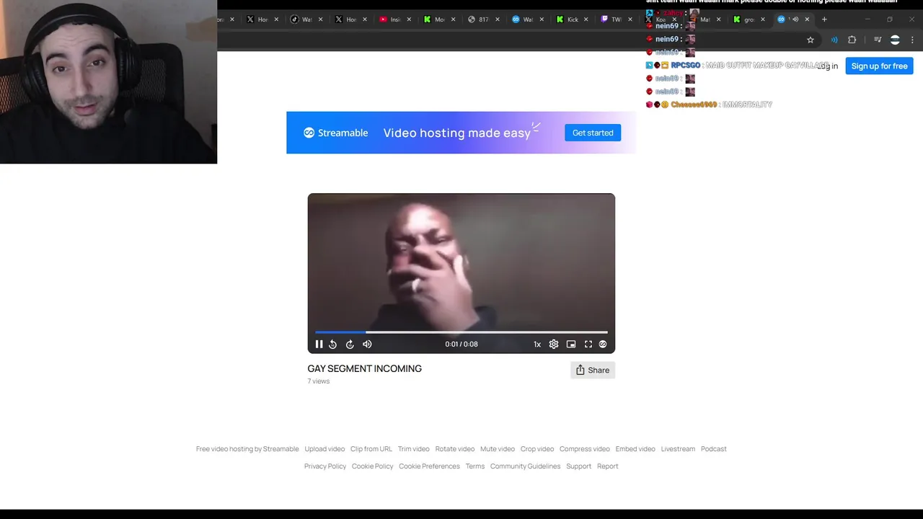Skip forward 10 seconds in video

tap(350, 345)
